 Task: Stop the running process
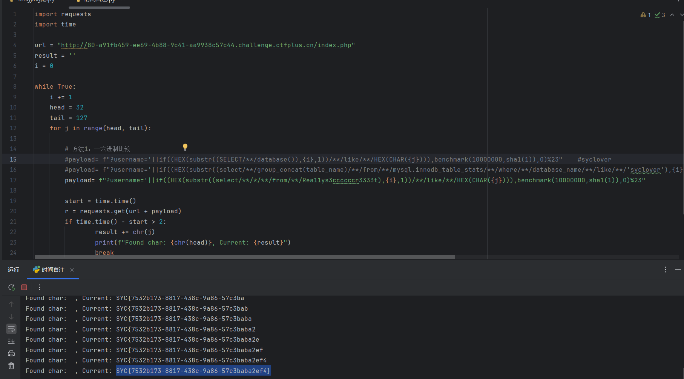24,287
